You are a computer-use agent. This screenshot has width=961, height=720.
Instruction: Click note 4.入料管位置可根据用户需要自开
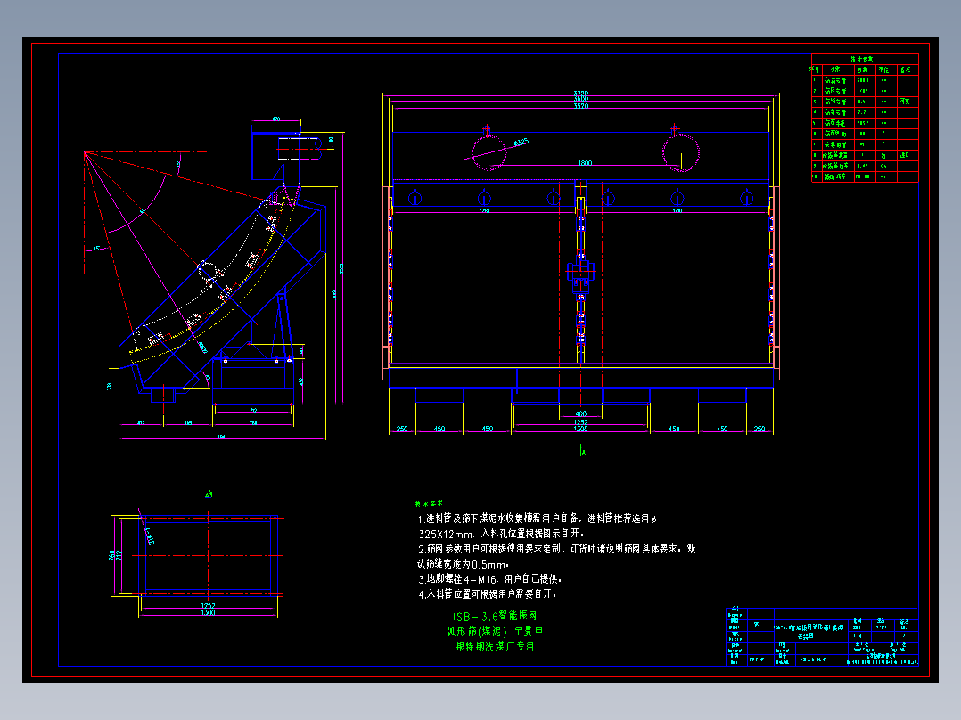pos(488,593)
